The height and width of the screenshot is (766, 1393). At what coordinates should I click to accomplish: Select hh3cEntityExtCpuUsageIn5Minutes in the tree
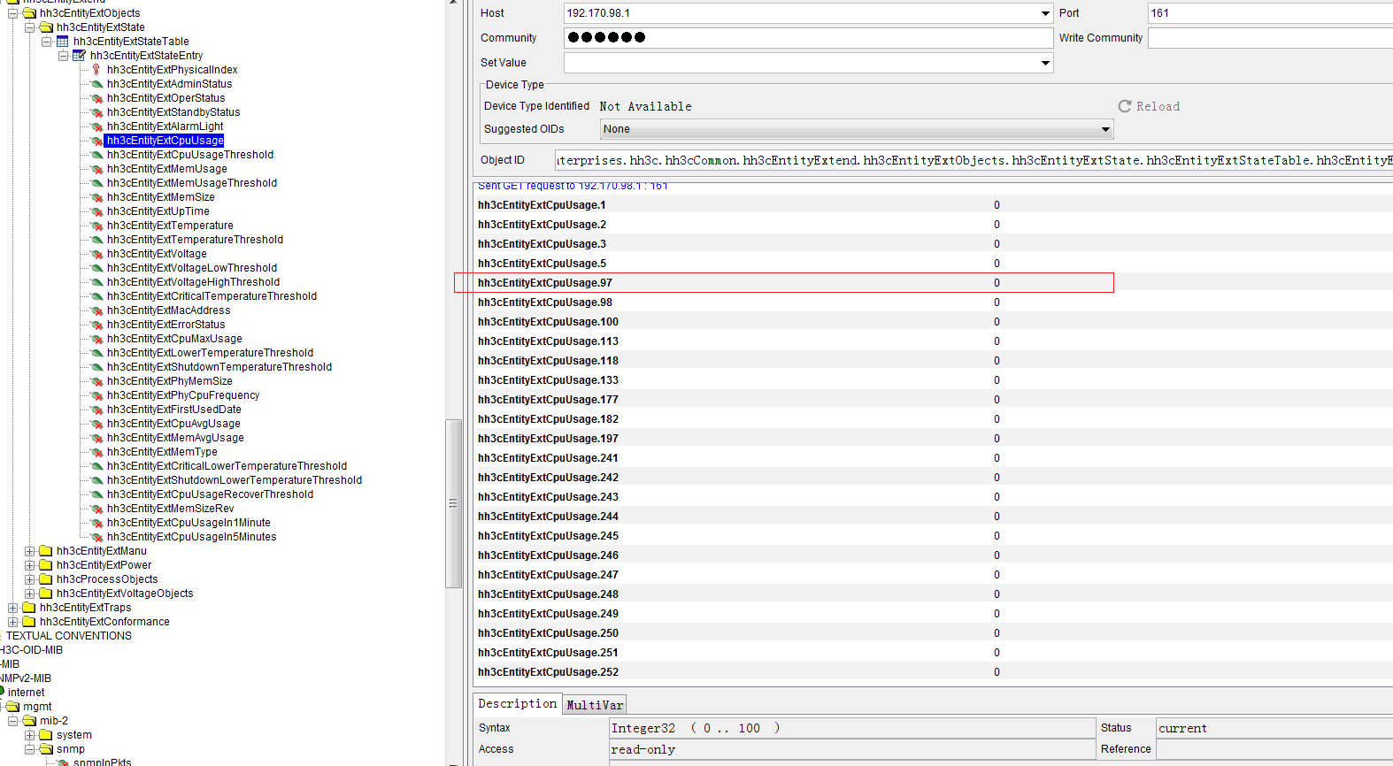[192, 537]
